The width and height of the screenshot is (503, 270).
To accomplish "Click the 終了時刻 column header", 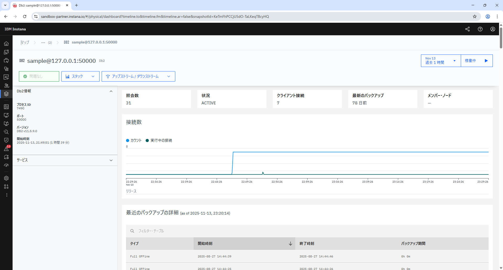I will [x=346, y=244].
